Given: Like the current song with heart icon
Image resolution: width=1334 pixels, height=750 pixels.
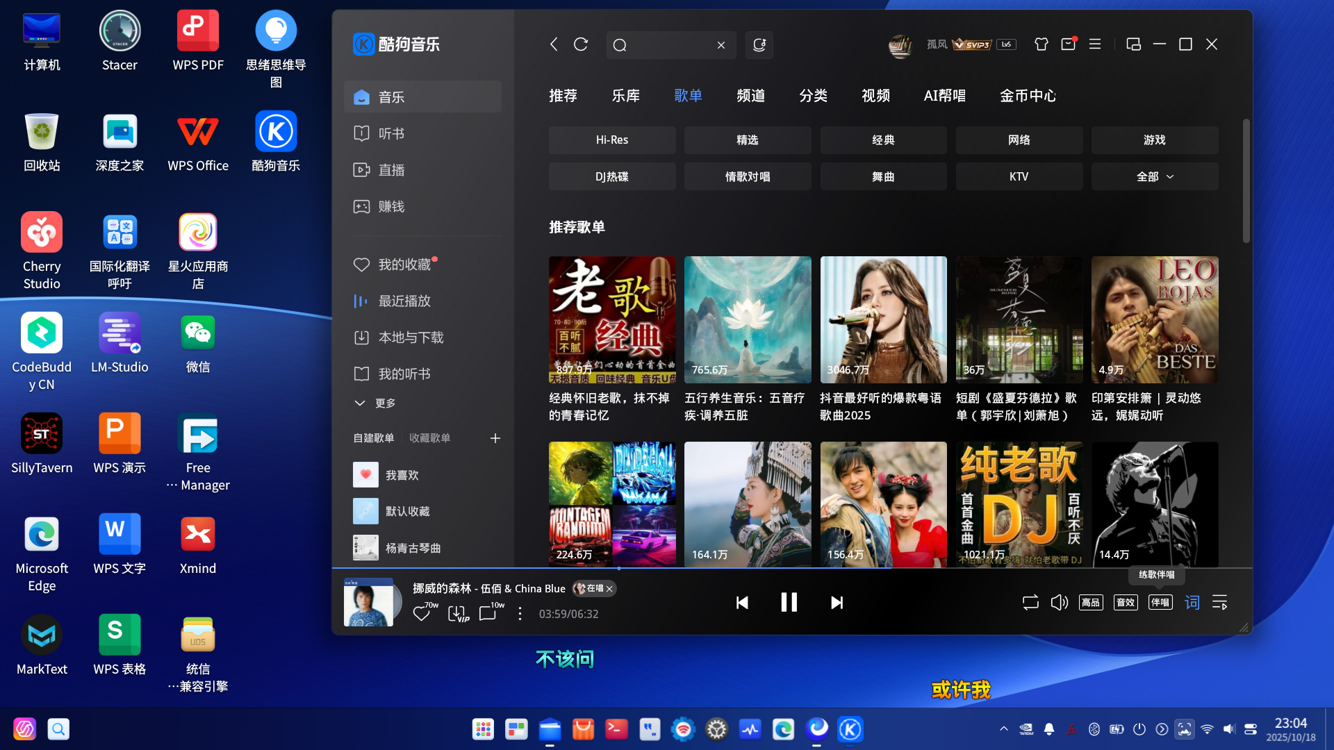Looking at the screenshot, I should point(421,613).
